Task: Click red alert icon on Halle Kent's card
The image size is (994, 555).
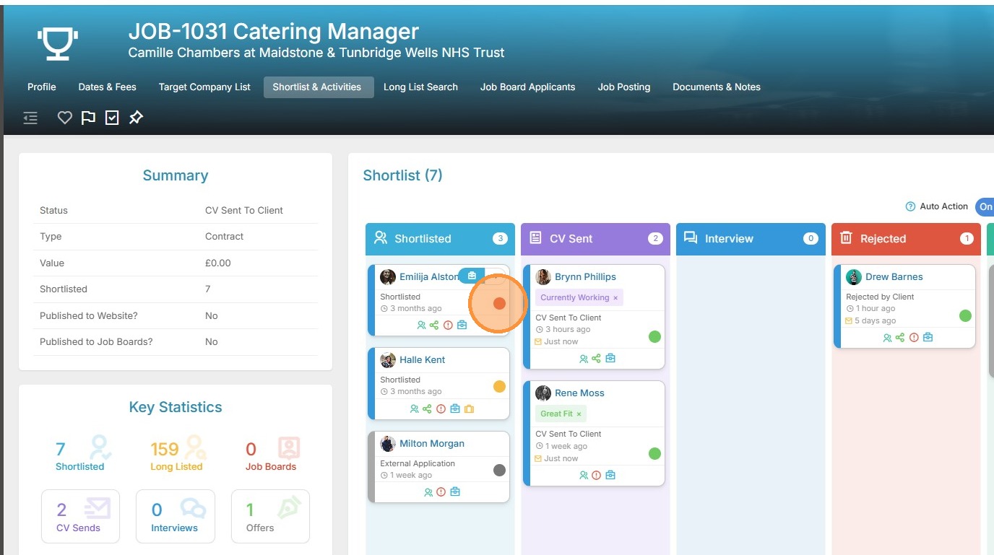Action: tap(441, 409)
